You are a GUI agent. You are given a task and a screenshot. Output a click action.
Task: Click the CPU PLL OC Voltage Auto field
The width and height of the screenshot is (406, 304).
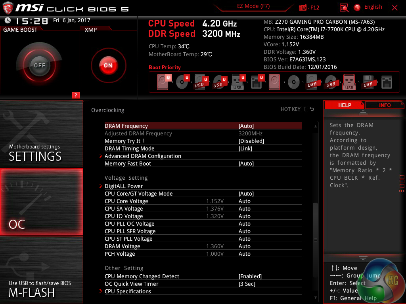[244, 224]
